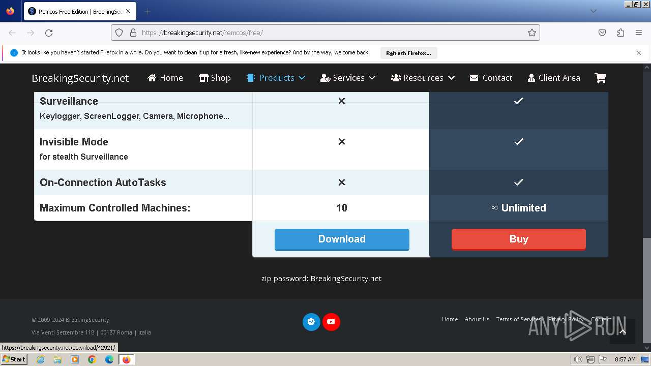
Task: Click the action center flag icon
Action: [603, 359]
